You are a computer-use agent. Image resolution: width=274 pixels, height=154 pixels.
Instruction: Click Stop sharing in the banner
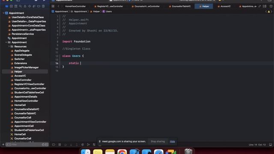pyautogui.click(x=158, y=142)
